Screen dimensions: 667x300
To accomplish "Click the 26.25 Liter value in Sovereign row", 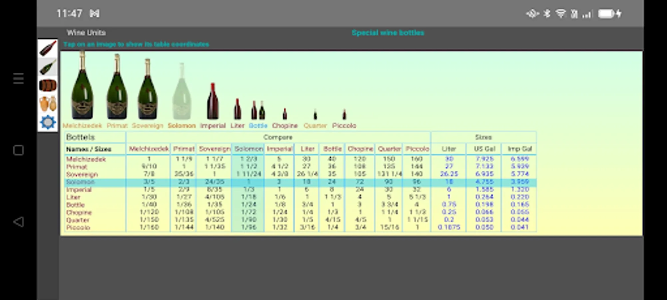I will (x=449, y=174).
